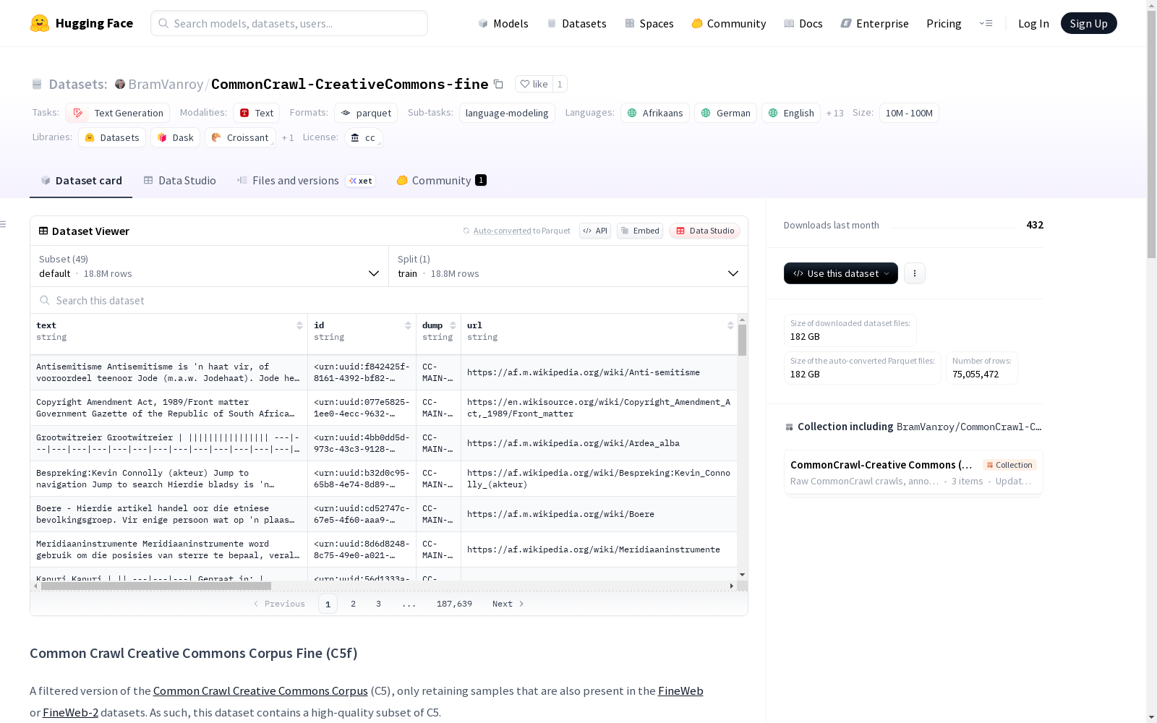This screenshot has height=723, width=1157.
Task: Open Models in the top navigation
Action: pos(503,23)
